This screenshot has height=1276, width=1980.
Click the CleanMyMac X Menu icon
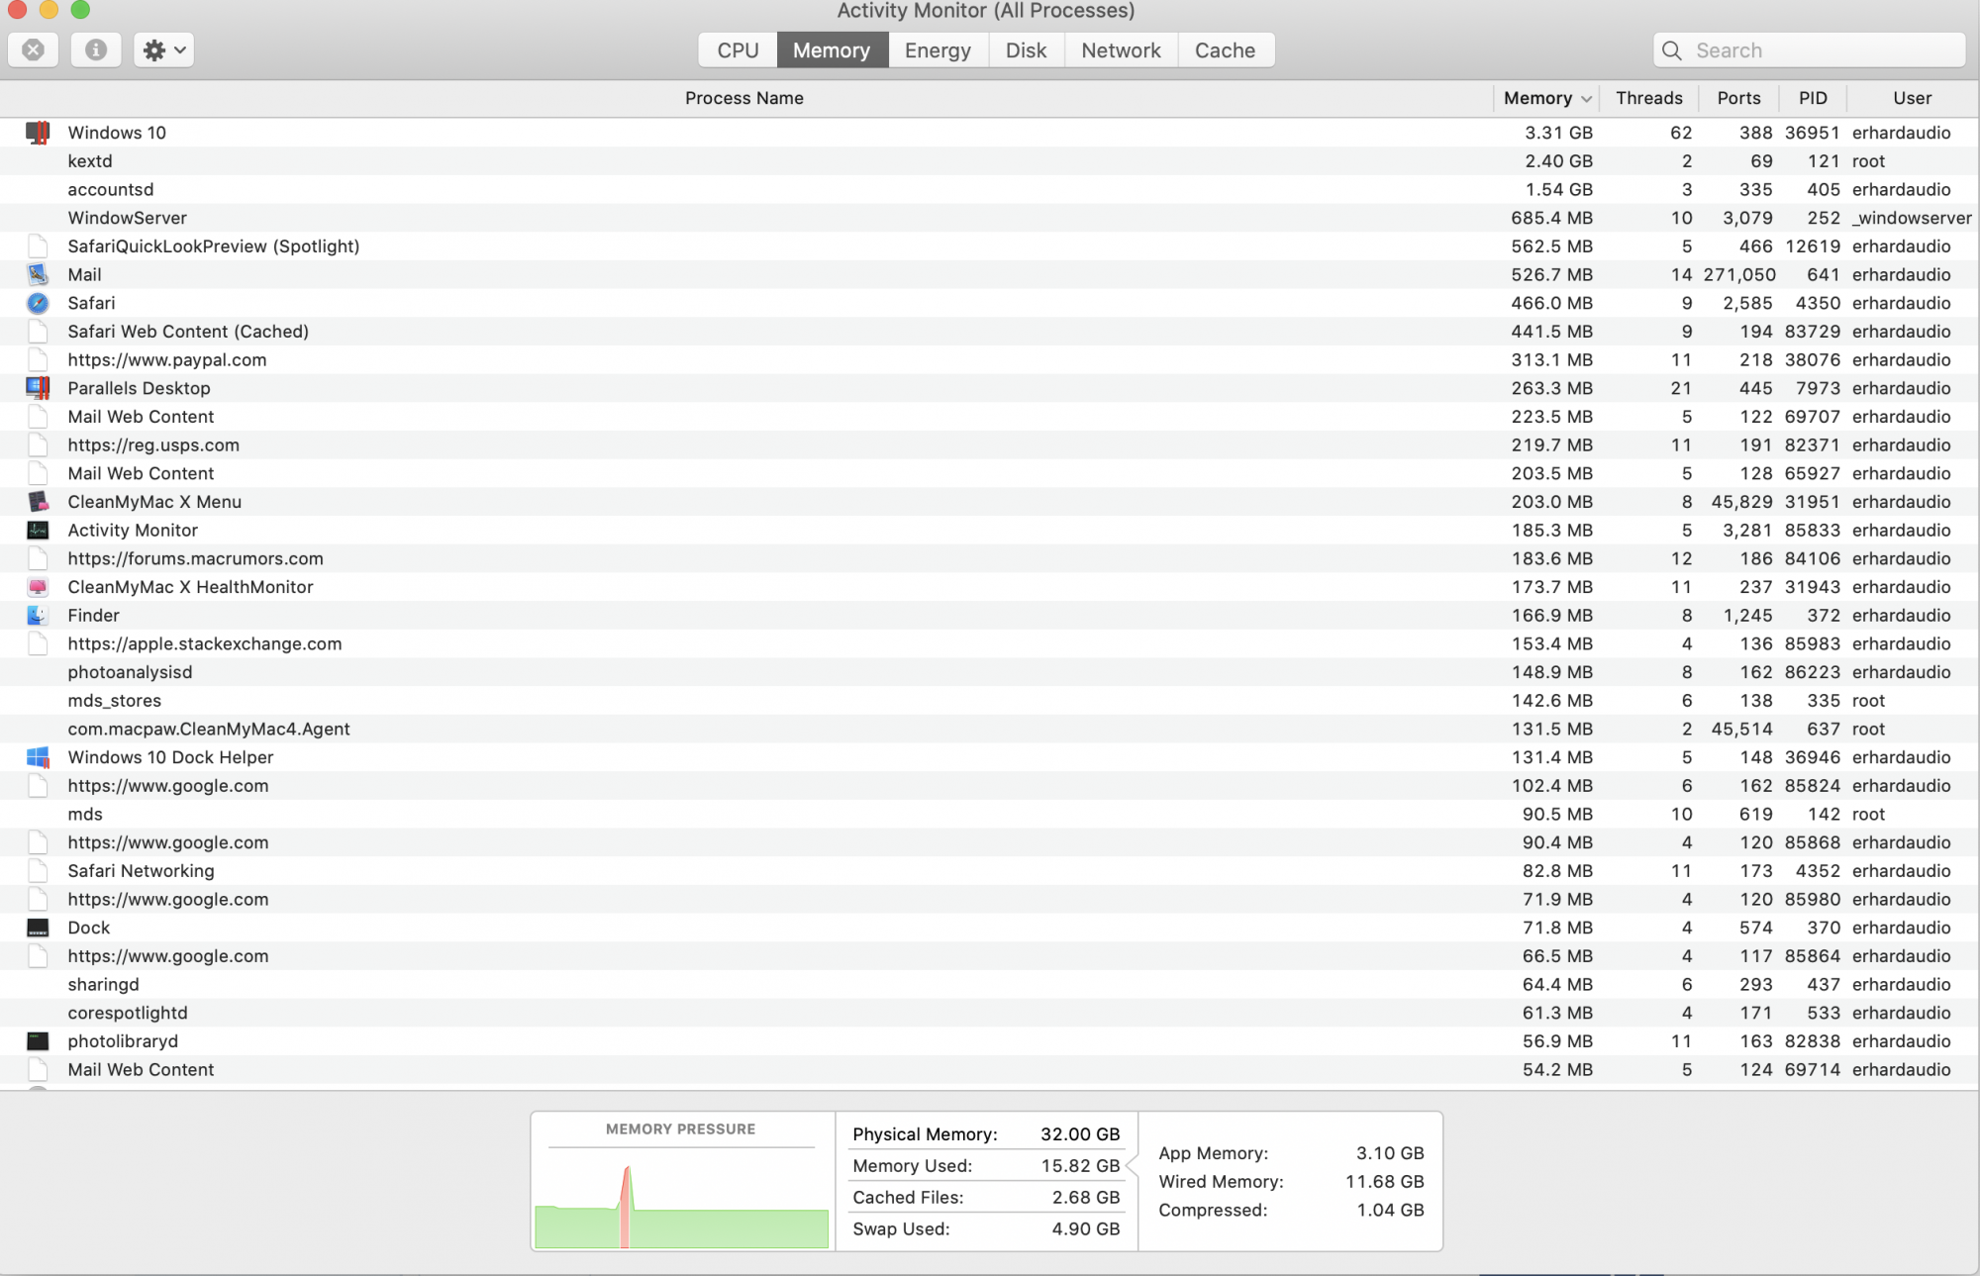coord(38,502)
